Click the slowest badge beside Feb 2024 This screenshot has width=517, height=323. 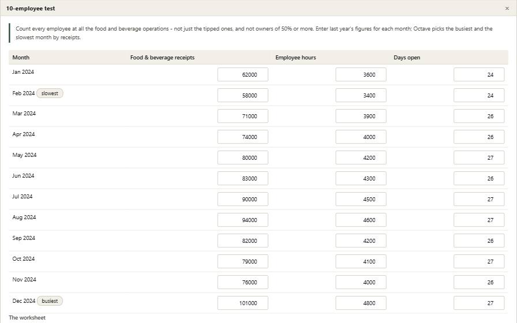[50, 93]
